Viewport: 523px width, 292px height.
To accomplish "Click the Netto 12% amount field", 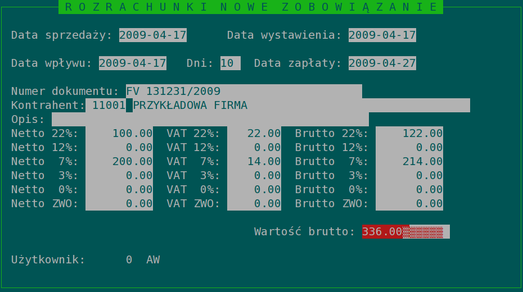I will click(x=119, y=147).
